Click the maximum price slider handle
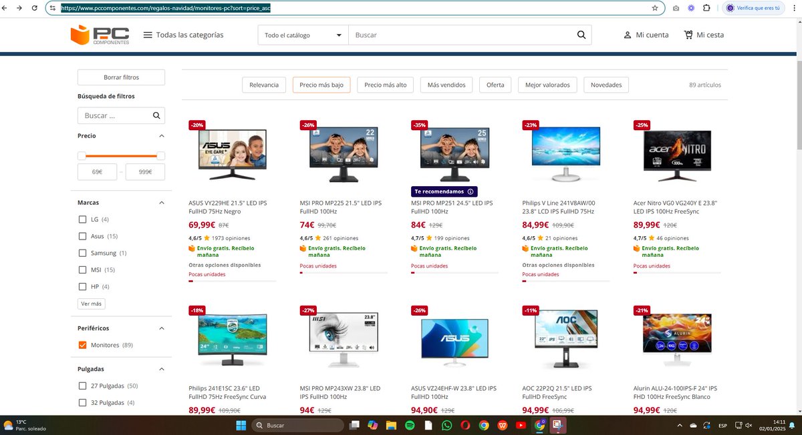This screenshot has width=802, height=435. tap(161, 155)
